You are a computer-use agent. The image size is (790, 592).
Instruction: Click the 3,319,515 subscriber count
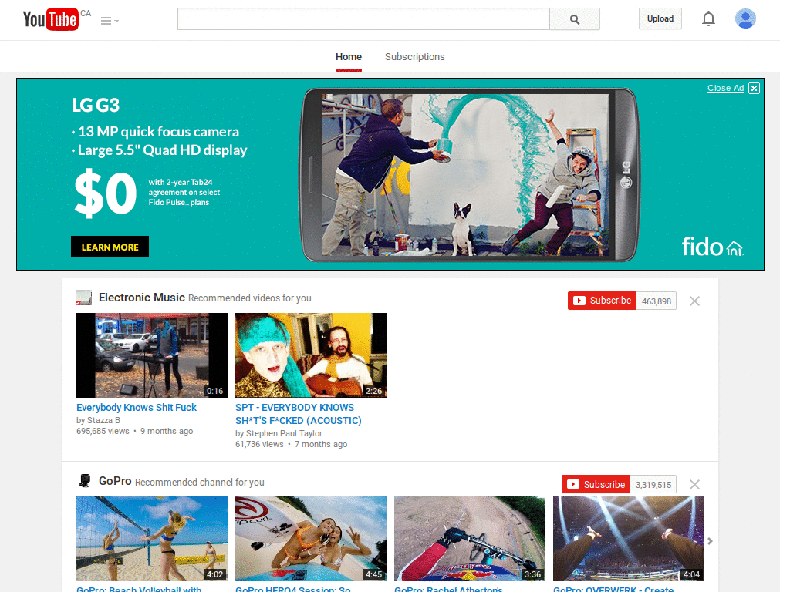click(x=653, y=485)
